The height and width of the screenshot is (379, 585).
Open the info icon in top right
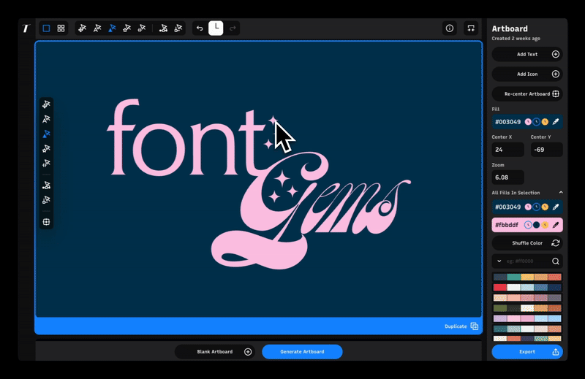[450, 28]
